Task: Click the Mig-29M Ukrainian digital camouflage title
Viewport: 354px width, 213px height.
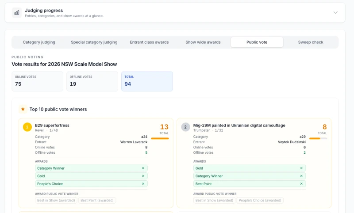Action: tap(239, 126)
